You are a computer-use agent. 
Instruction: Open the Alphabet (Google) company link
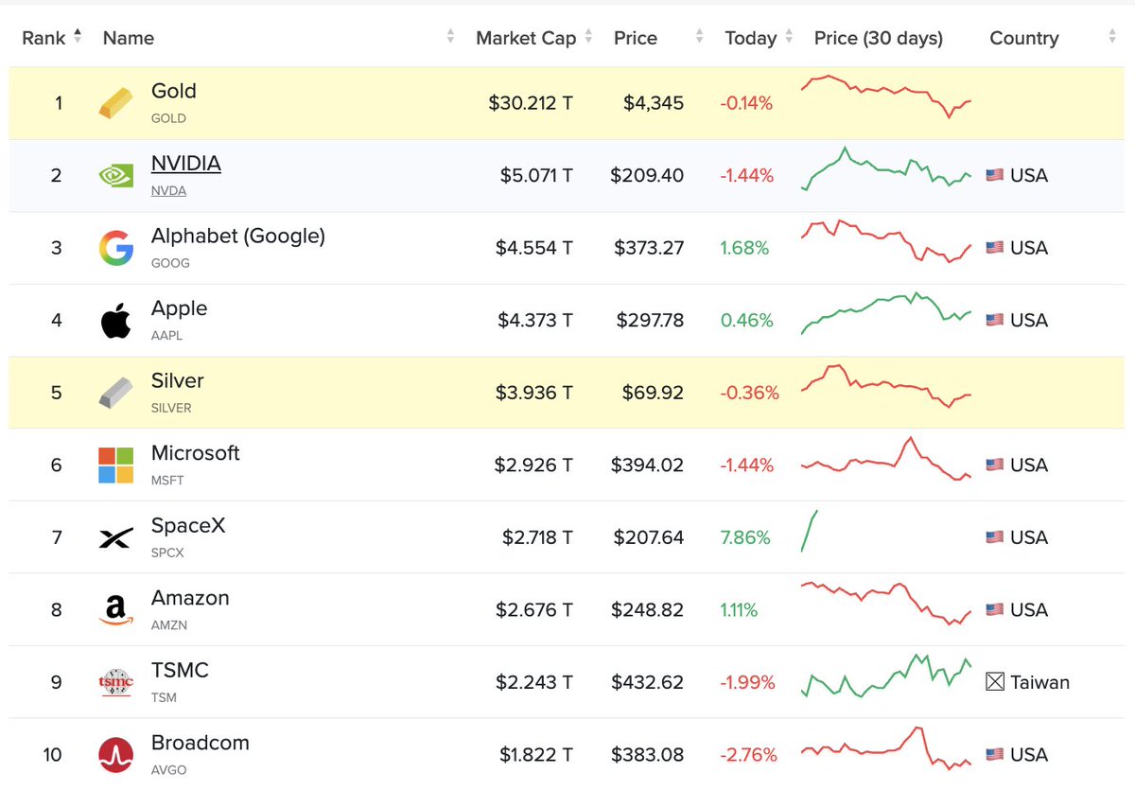pyautogui.click(x=238, y=237)
